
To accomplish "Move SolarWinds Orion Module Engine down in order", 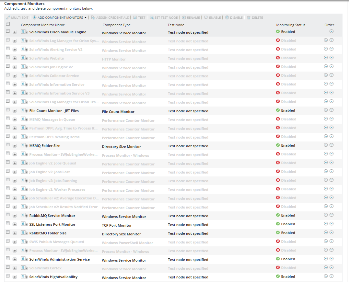I will [x=332, y=31].
